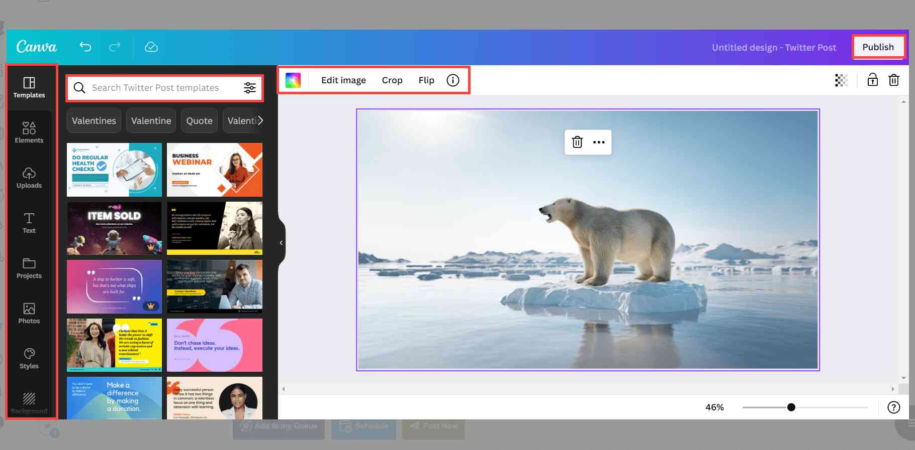Redo the last action

point(115,47)
